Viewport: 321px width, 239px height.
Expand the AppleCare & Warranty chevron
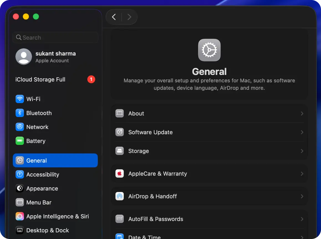302,174
